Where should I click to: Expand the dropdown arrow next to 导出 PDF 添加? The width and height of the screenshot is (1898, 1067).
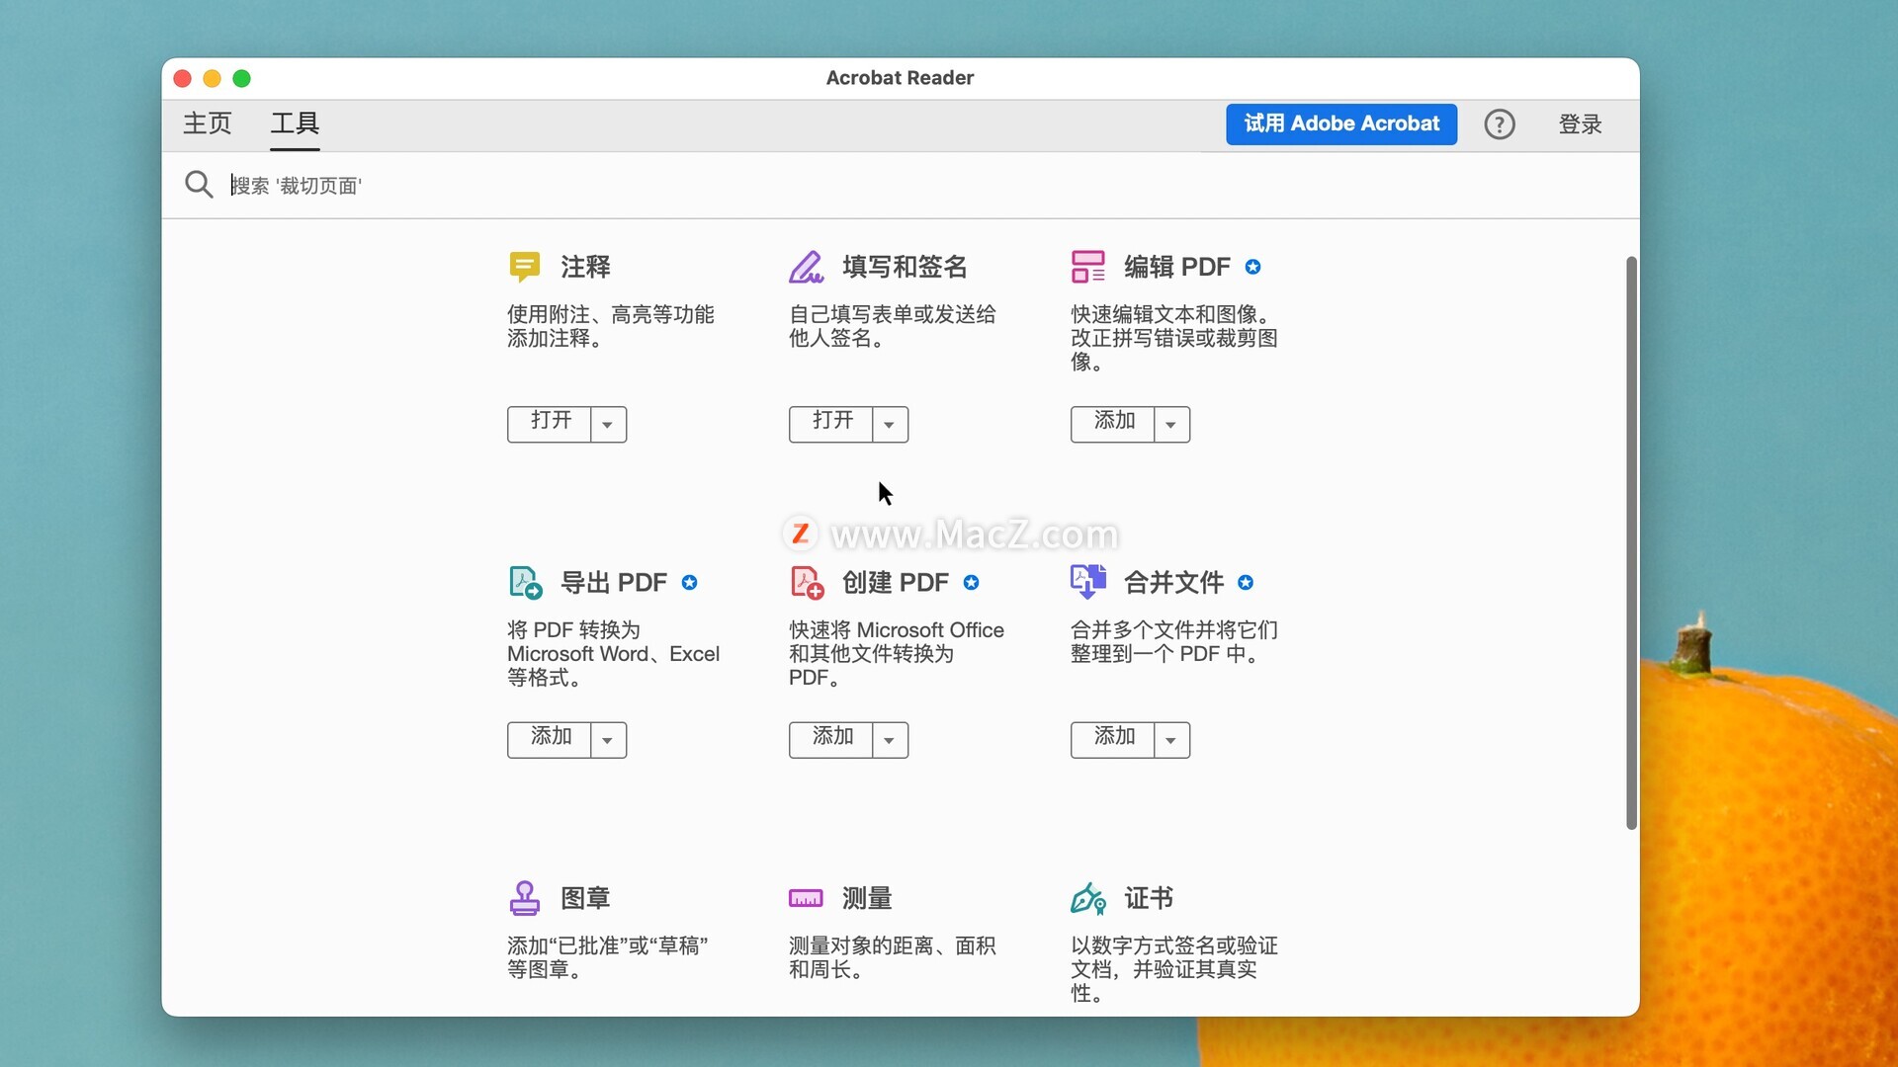[x=608, y=740]
